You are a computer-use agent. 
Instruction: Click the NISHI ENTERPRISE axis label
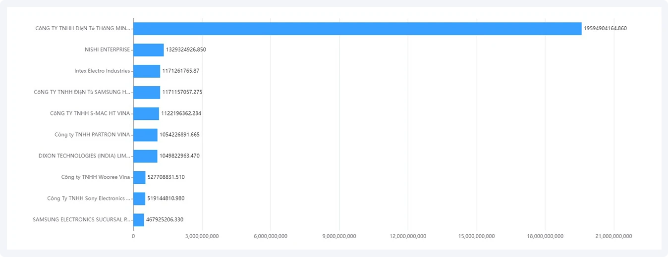108,50
